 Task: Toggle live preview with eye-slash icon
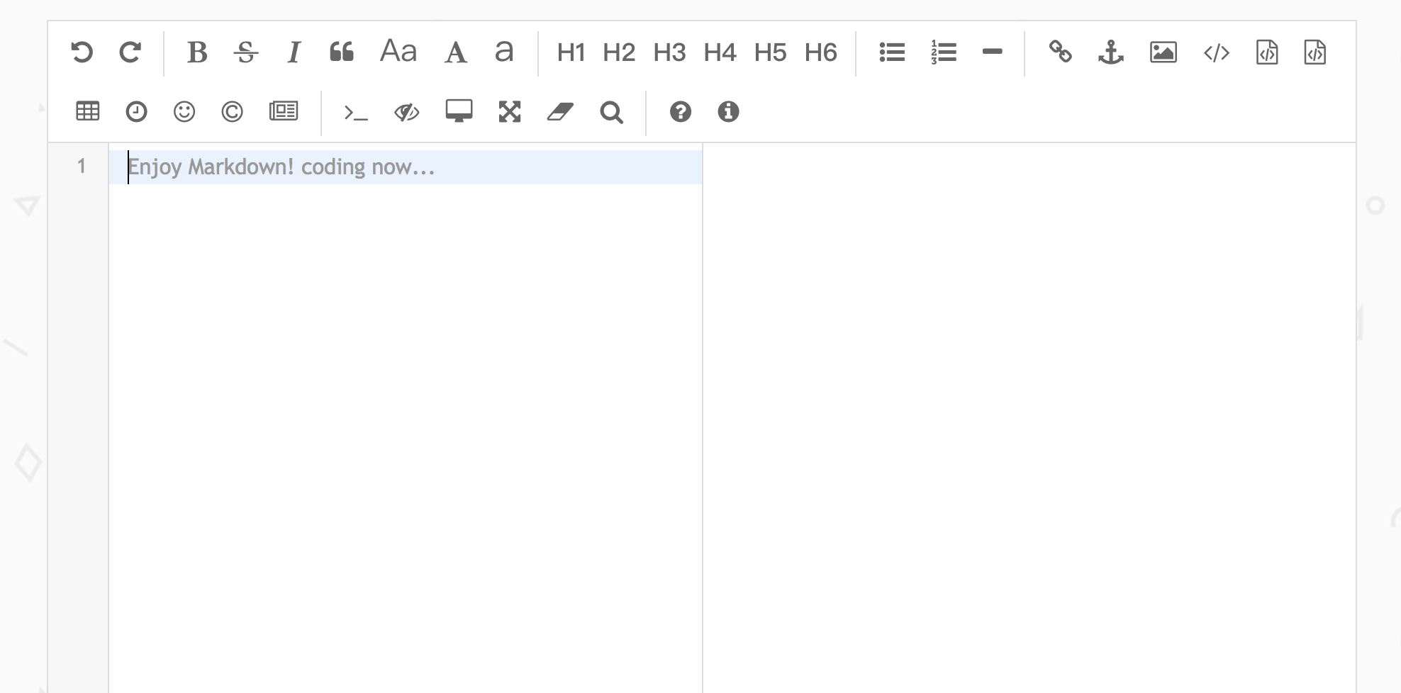click(x=407, y=112)
